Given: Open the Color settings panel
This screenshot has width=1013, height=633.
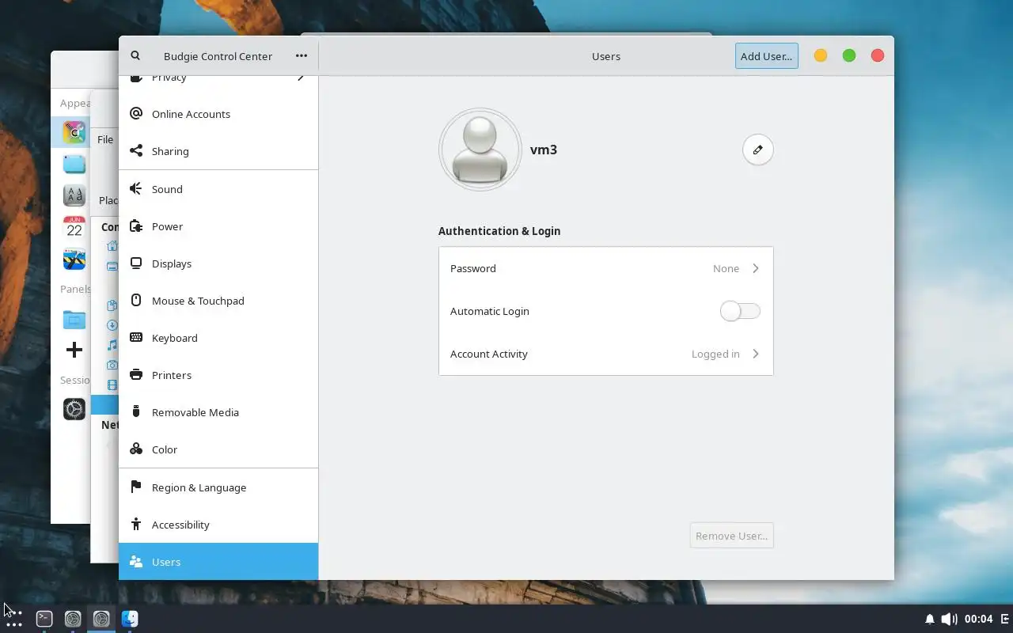Looking at the screenshot, I should pyautogui.click(x=218, y=449).
